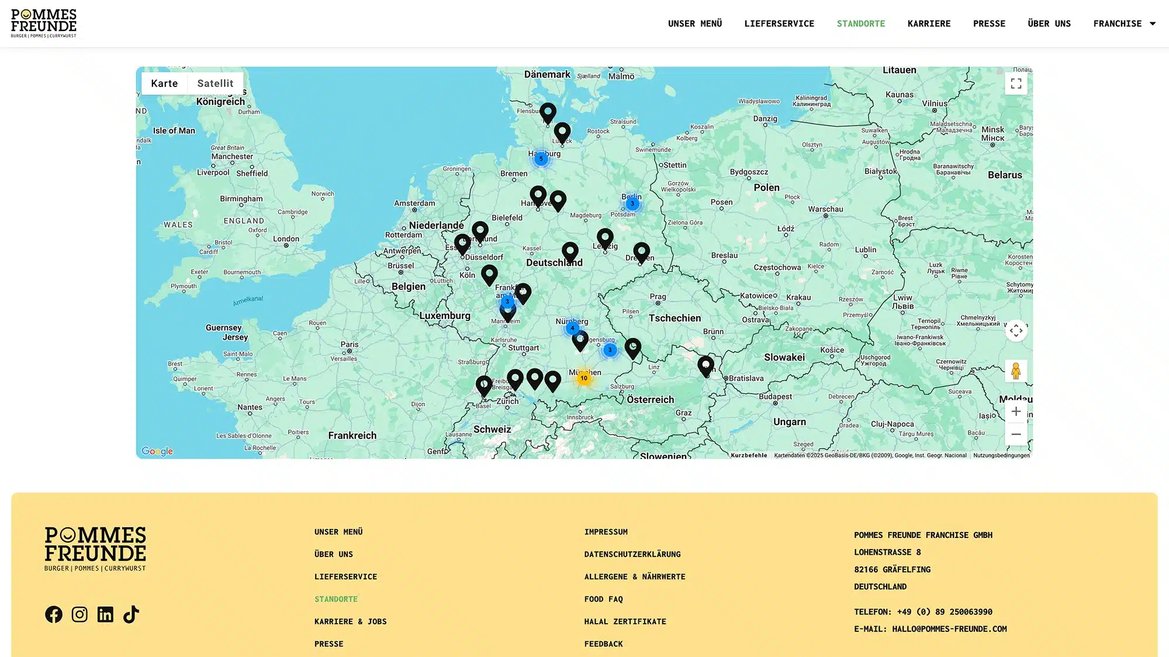Click the 82166 Gräfelfing address line
The image size is (1169, 657).
coord(892,569)
